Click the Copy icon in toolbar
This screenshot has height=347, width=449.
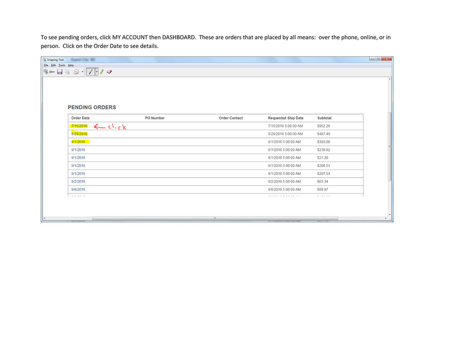(x=68, y=72)
